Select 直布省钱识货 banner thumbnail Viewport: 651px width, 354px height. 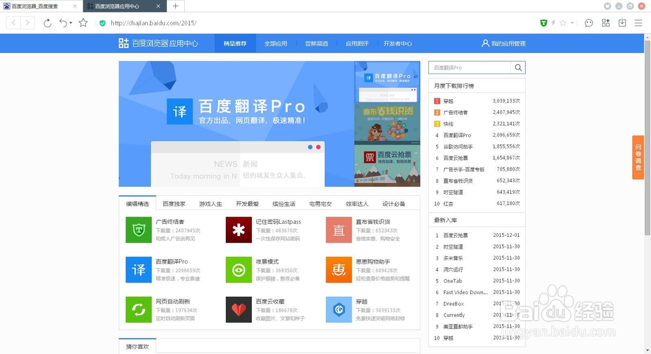click(x=387, y=124)
